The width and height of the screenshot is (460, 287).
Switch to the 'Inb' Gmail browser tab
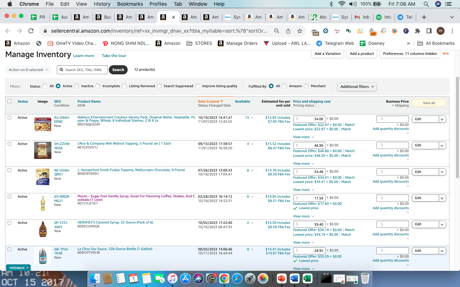(x=362, y=17)
